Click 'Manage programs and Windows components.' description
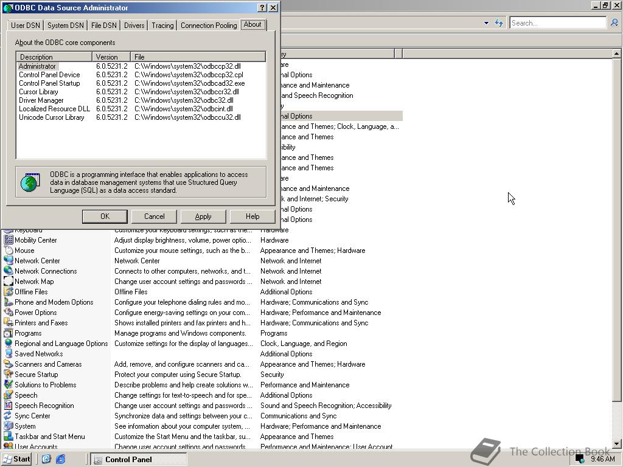This screenshot has width=623, height=467. coord(180,333)
